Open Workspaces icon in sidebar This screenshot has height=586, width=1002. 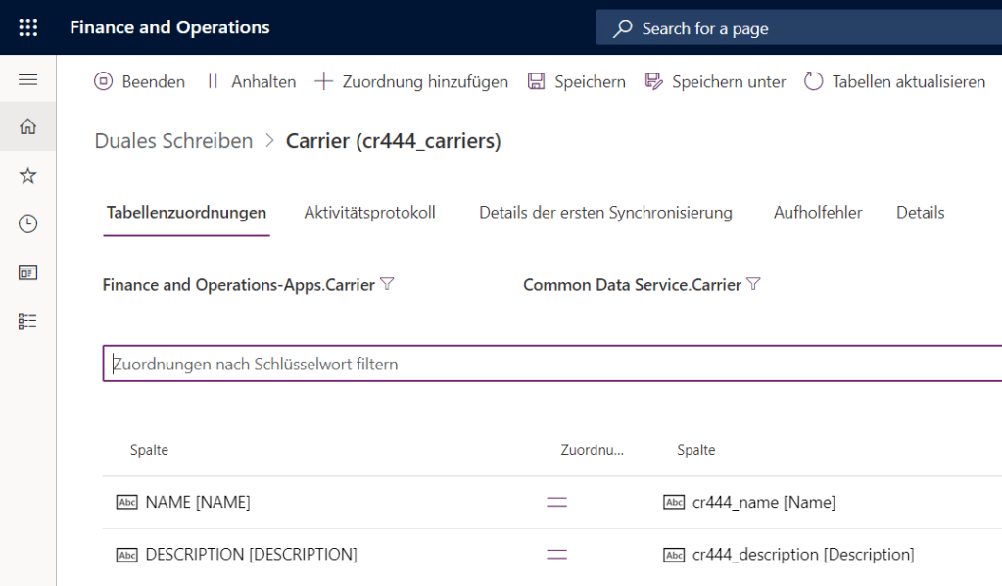point(28,272)
